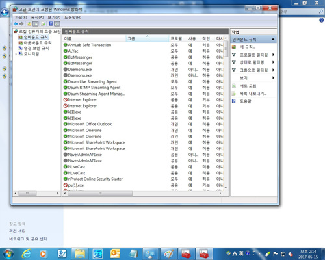The width and height of the screenshot is (325, 260).
Task: Click the blue Help question-mark toolbar icon
Action: pos(51,24)
